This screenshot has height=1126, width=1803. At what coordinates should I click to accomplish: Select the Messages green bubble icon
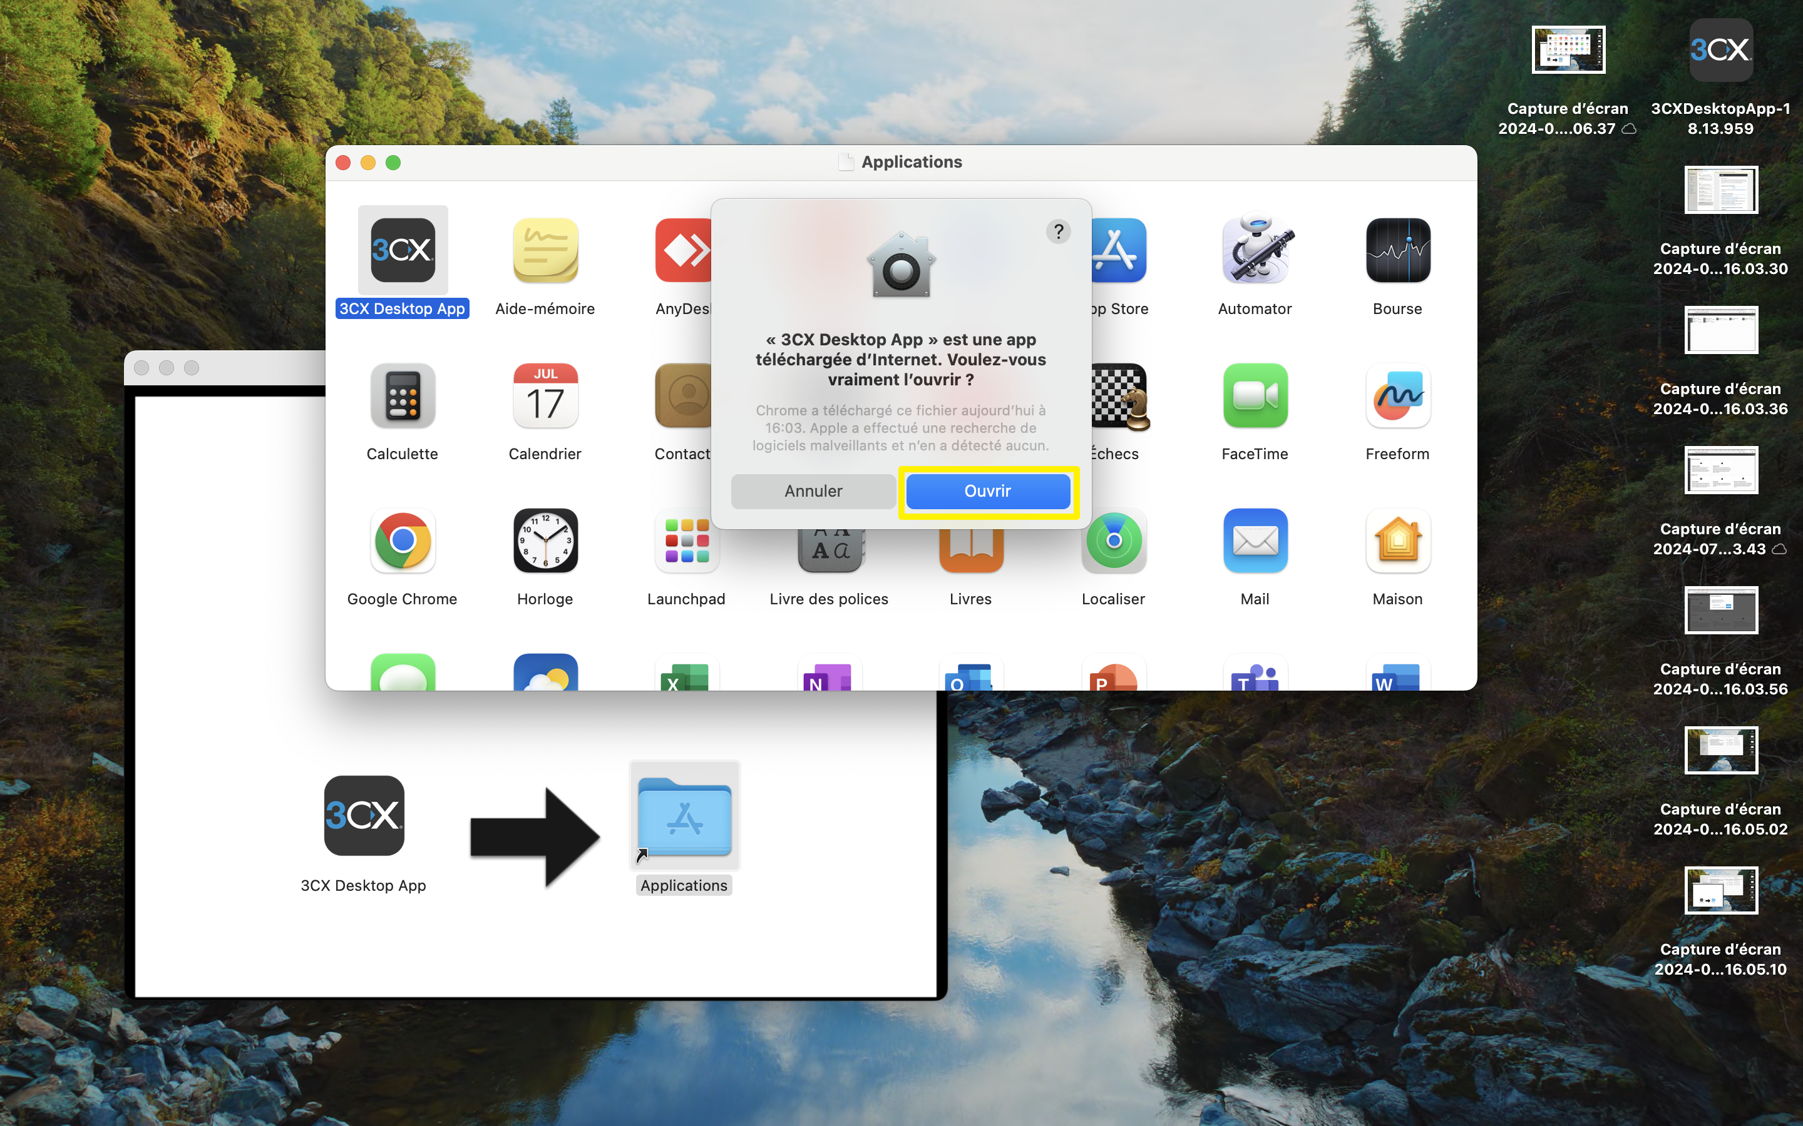point(403,672)
